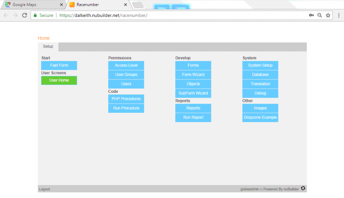The width and height of the screenshot is (344, 198).
Task: Open the Users button
Action: coord(126,84)
